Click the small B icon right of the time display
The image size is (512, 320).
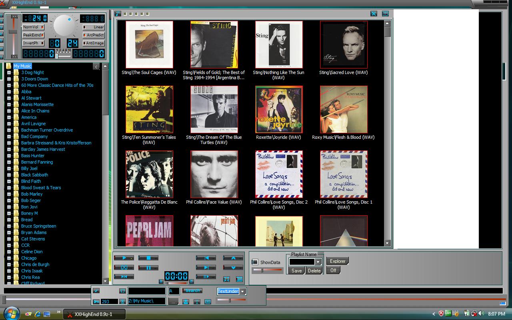point(192,282)
